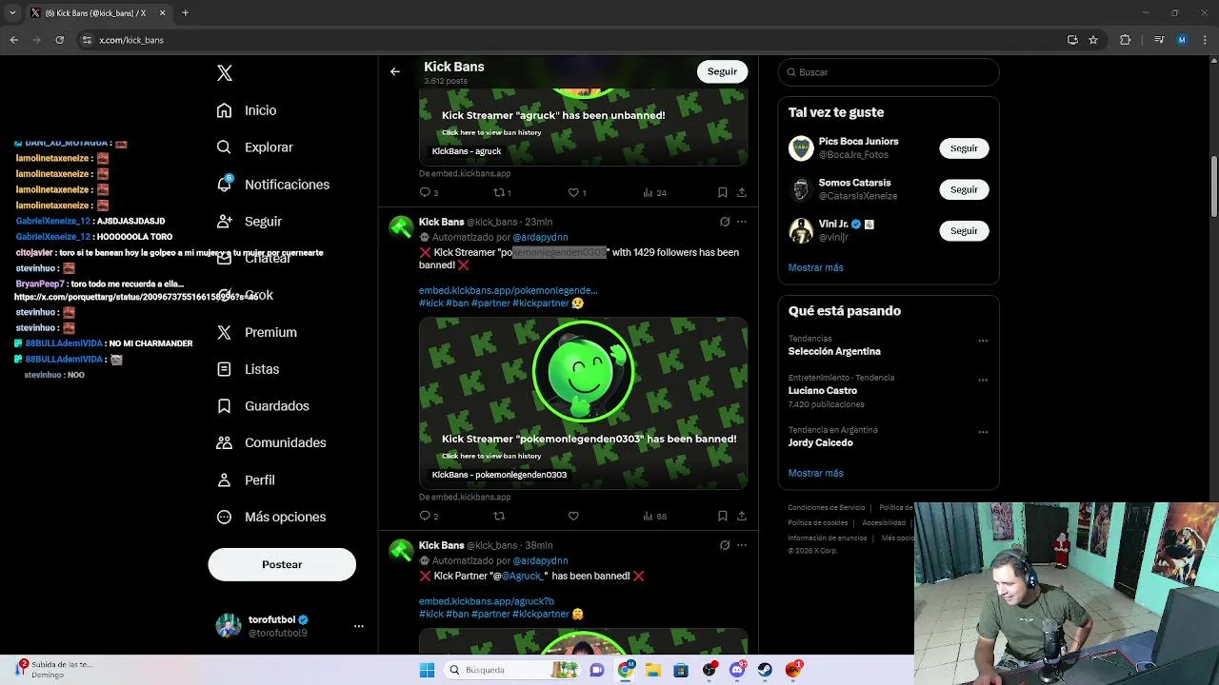Go back using the arrow beside Kick Bans

pos(395,71)
